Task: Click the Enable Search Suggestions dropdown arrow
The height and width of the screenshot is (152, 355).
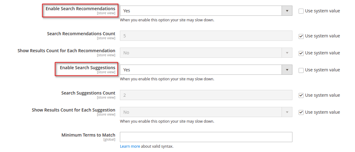Action: click(287, 70)
